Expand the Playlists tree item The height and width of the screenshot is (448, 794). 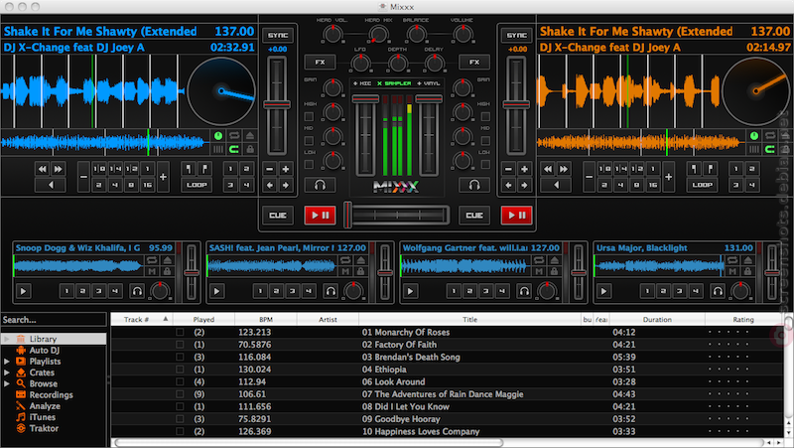pyautogui.click(x=7, y=362)
